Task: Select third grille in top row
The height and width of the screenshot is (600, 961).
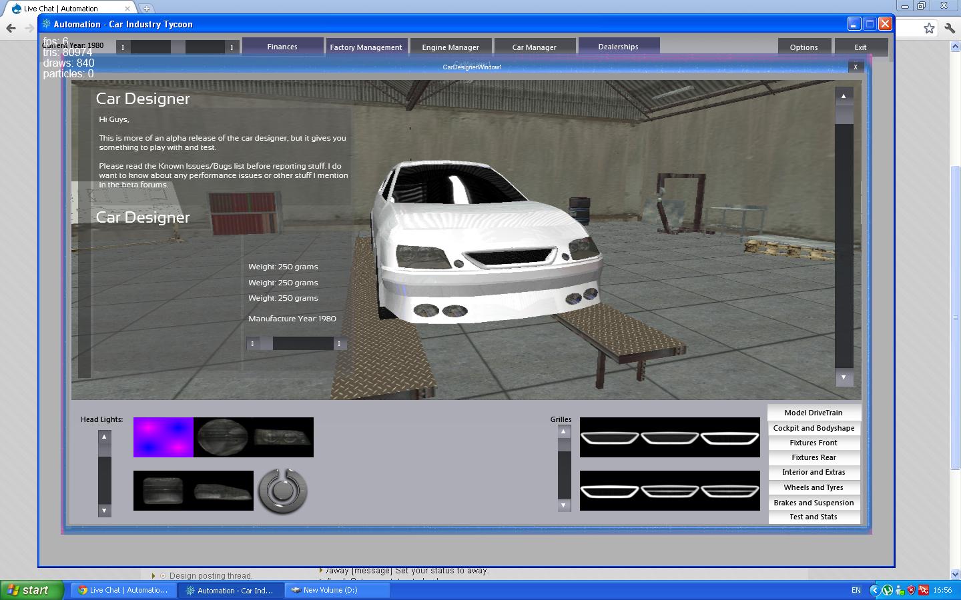Action: [729, 437]
